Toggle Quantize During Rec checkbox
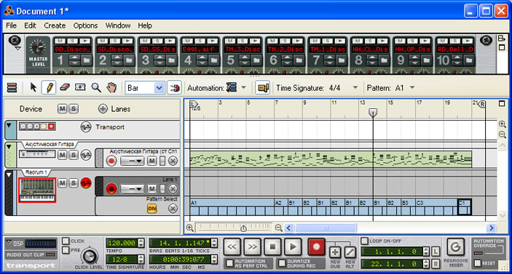Screen dimensions: 512x274 click(x=282, y=263)
